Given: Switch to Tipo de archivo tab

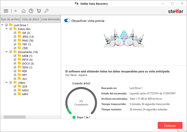Looking at the screenshot, I should click(x=10, y=19).
